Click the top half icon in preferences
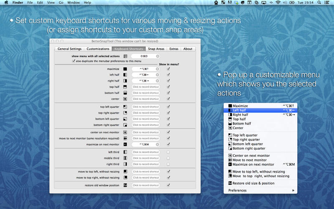 tap(125, 87)
